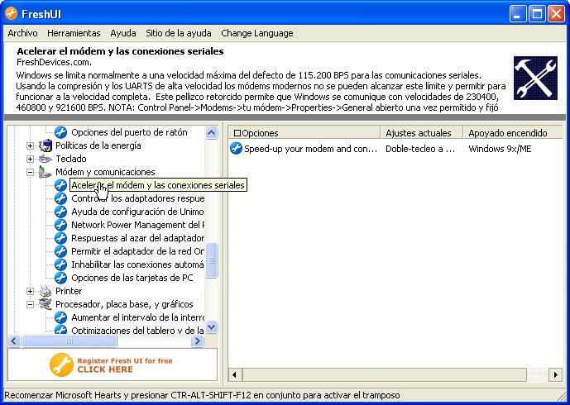
Task: Click orange wrench icon in register banner
Action: [61, 364]
